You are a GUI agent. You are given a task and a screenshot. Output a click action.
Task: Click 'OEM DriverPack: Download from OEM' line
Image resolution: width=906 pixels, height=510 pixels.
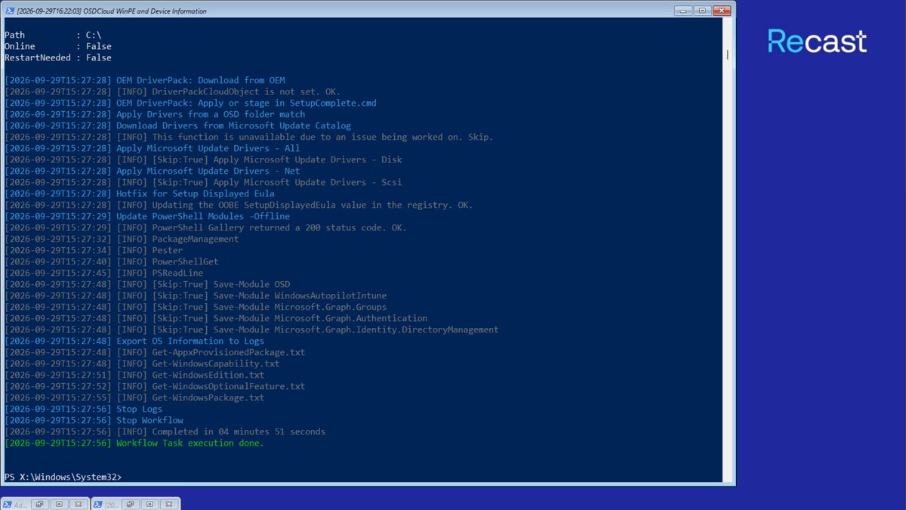(x=145, y=80)
